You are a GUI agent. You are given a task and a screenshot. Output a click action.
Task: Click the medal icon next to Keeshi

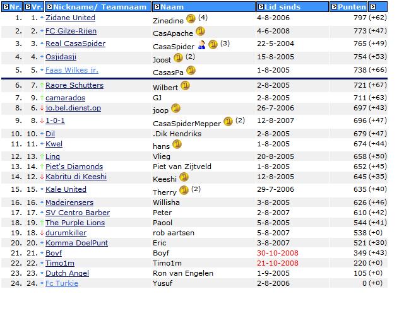pos(182,177)
